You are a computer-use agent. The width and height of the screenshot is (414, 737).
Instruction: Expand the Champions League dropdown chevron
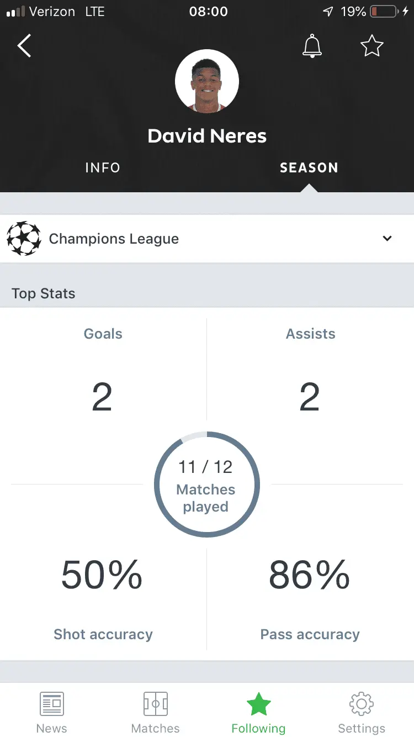click(388, 239)
